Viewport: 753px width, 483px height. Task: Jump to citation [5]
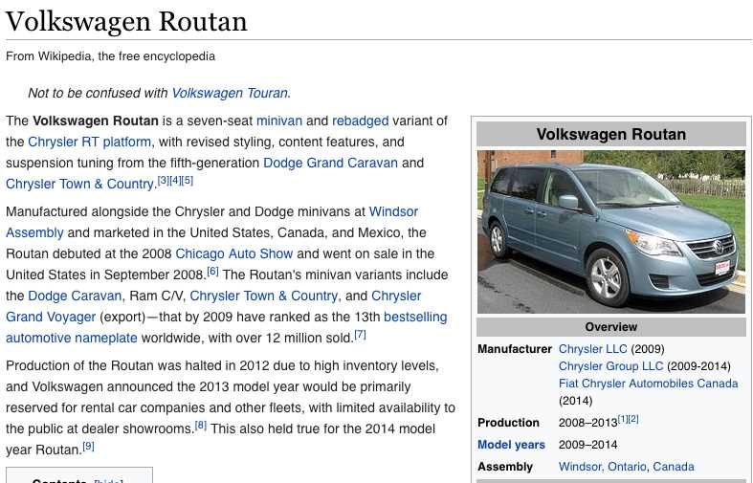click(188, 181)
